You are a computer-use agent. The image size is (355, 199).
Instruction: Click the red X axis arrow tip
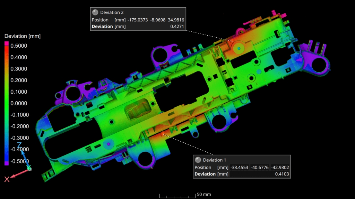point(11,177)
